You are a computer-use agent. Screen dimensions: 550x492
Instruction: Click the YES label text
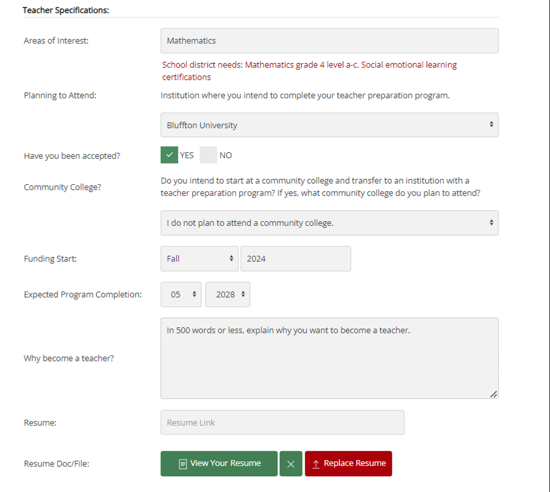click(187, 156)
